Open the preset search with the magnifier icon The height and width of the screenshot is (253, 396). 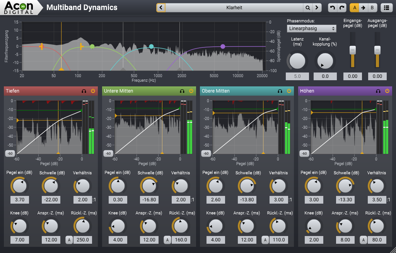307,7
